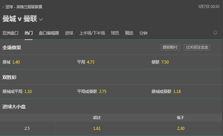Click the notification bell icon
Screen dimensions: 223x136
click(x=215, y=32)
